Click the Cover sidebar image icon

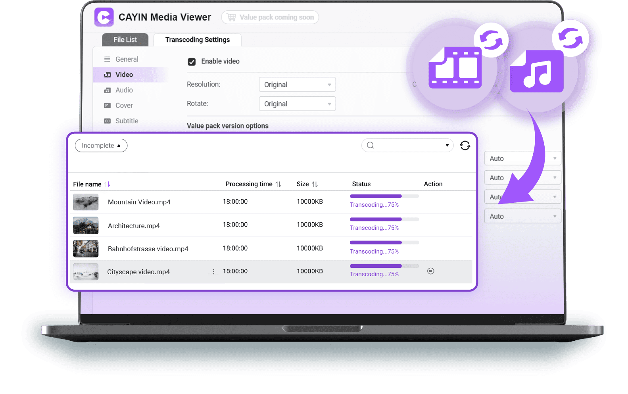click(107, 106)
